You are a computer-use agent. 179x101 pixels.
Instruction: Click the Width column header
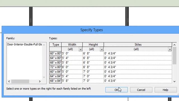click(x=72, y=45)
